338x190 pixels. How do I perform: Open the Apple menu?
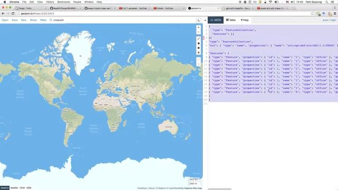[5, 2]
